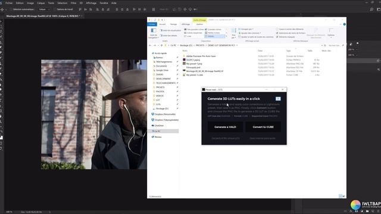Choose Icônes moyennes layout
The height and width of the screenshot is (214, 381).
coord(193,33)
